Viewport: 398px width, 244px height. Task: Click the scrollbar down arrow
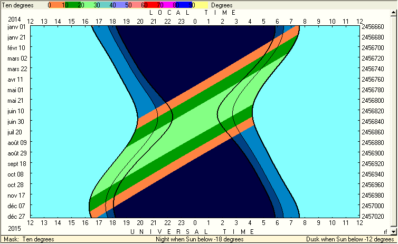tap(393, 231)
